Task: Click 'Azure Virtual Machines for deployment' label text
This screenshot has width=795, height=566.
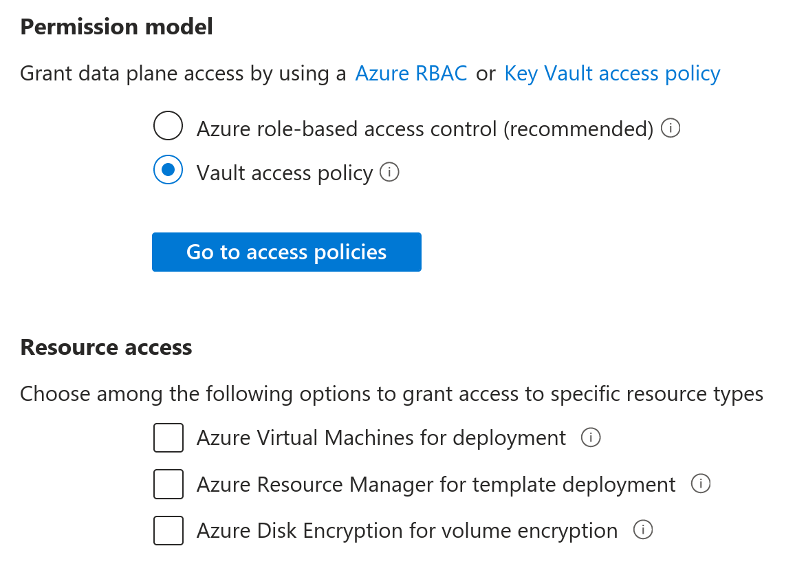Action: (x=381, y=438)
